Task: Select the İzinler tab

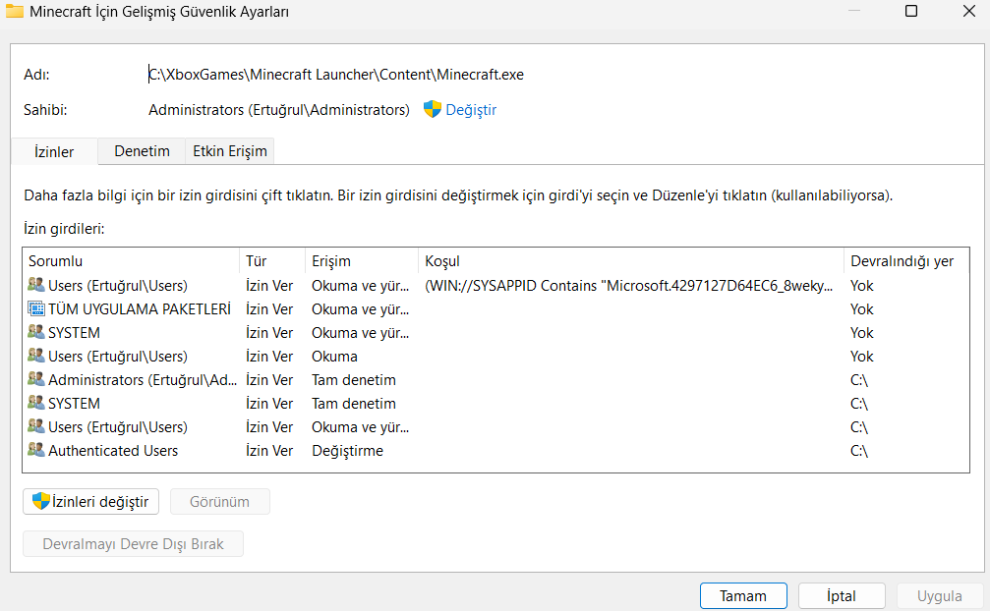Action: point(54,152)
